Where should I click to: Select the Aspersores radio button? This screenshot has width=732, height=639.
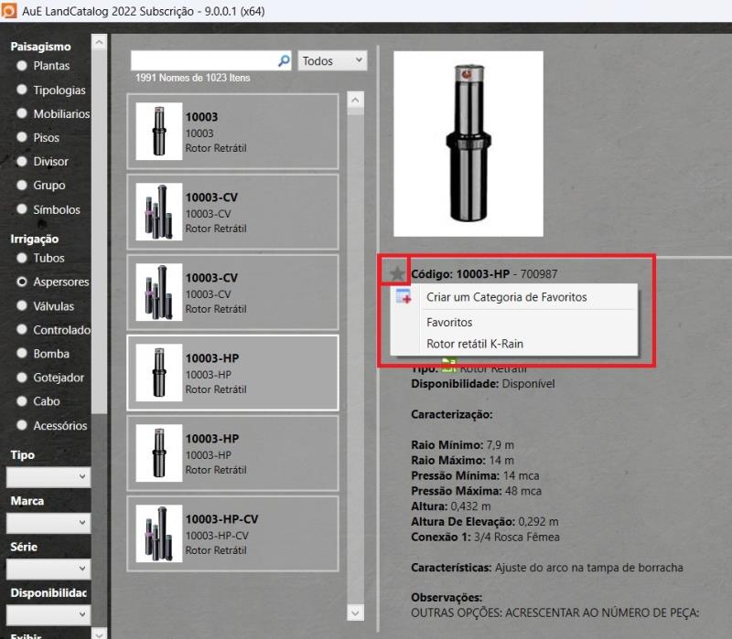coord(21,282)
